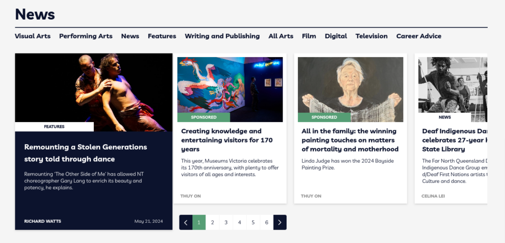Click the SPONSORED tag on painting prize card
This screenshot has width=505, height=243.
pyautogui.click(x=324, y=118)
